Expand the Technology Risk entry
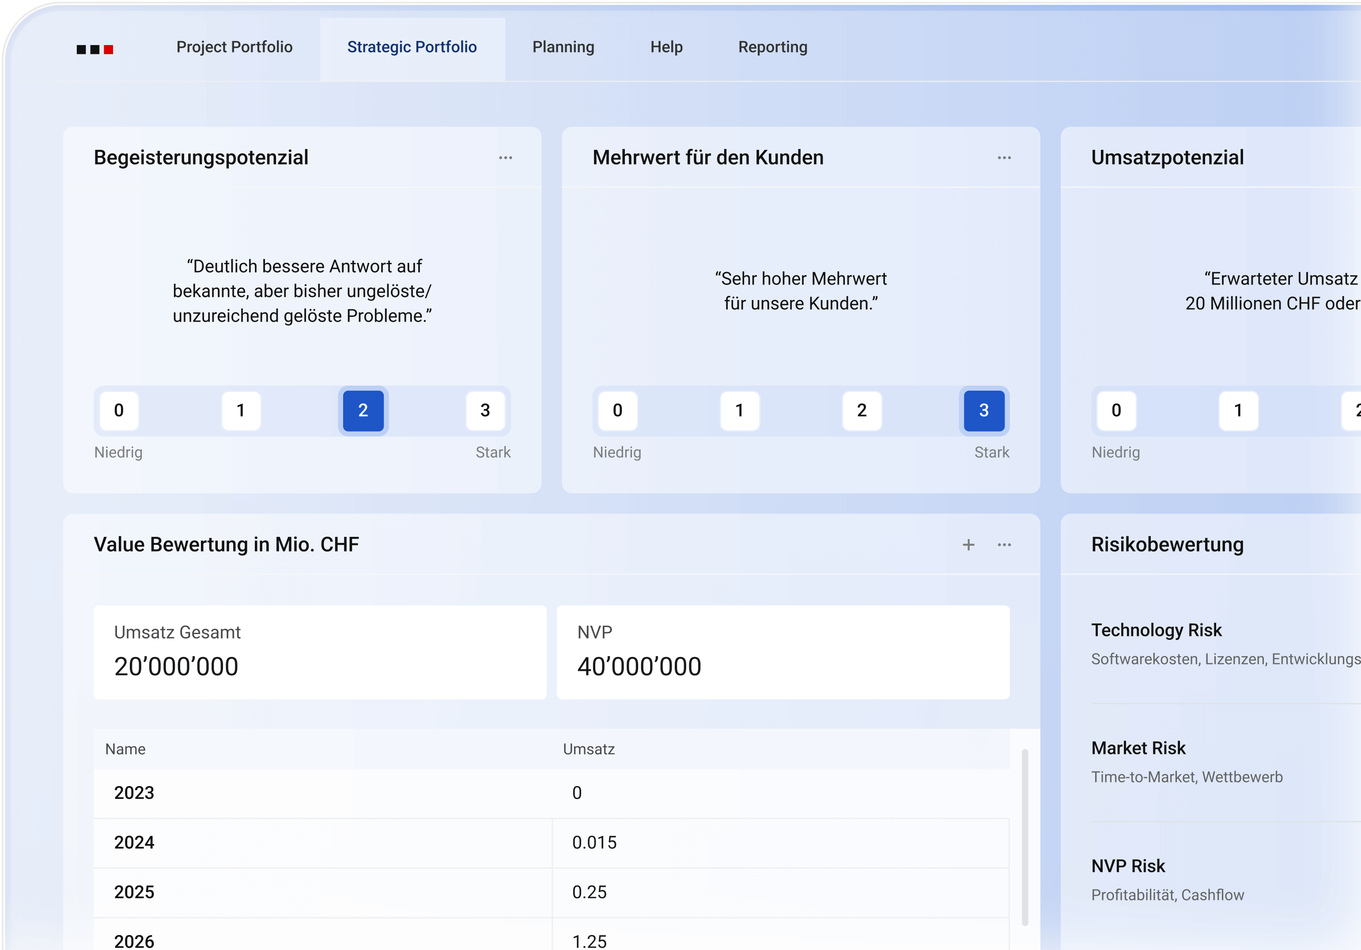The image size is (1361, 950). click(1157, 630)
